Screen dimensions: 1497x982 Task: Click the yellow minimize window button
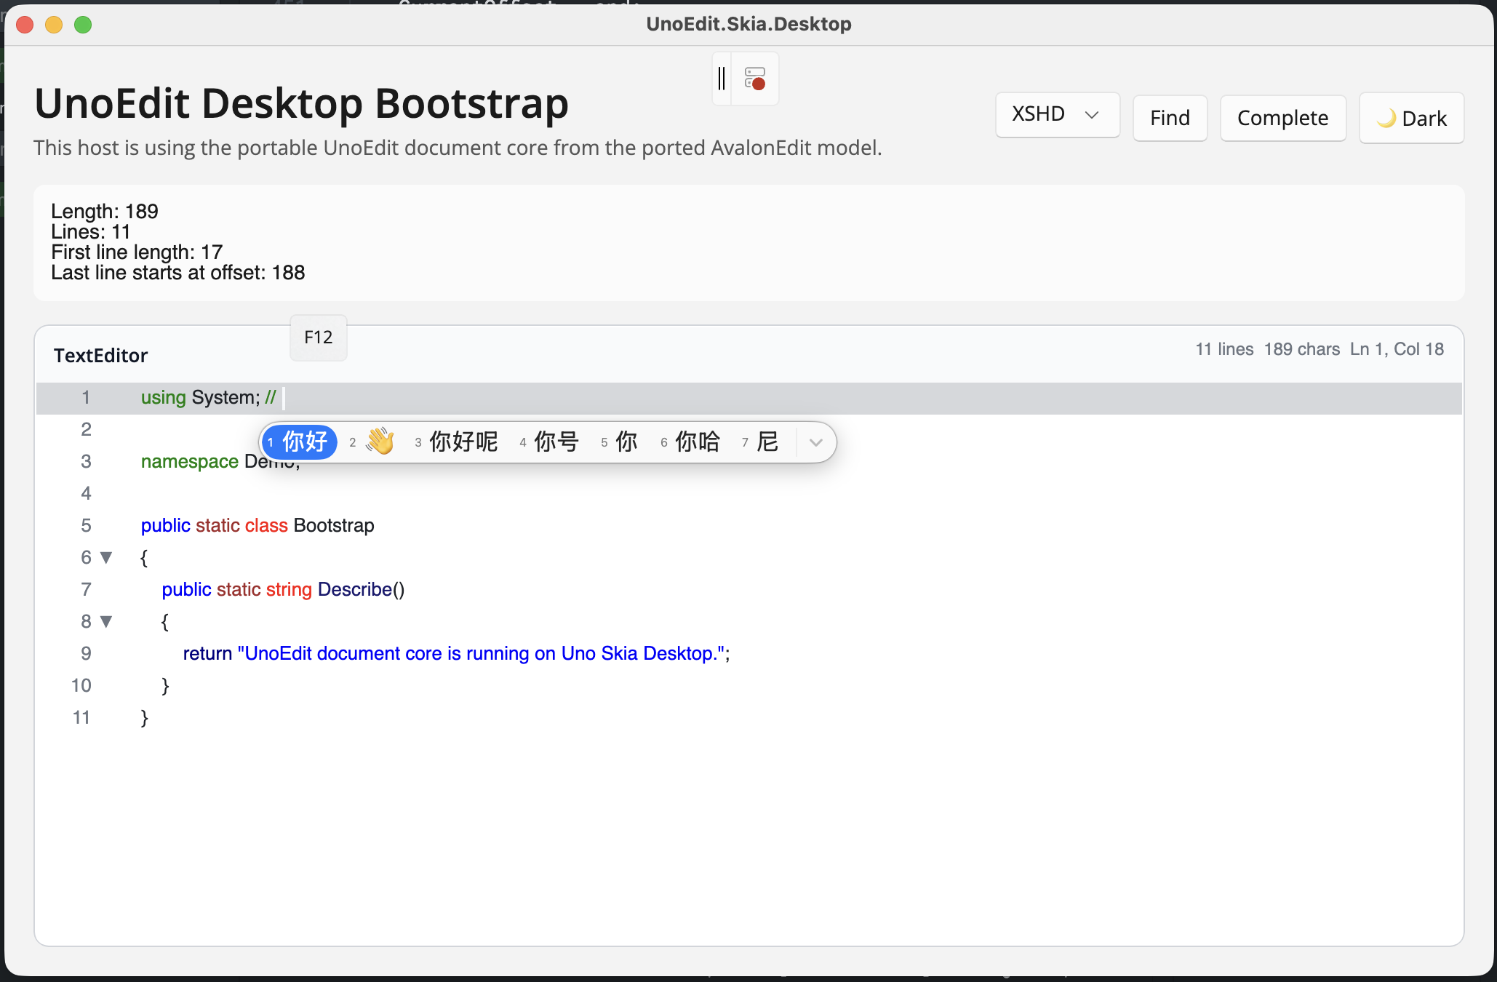pyautogui.click(x=54, y=25)
